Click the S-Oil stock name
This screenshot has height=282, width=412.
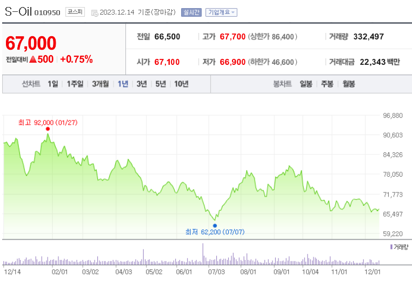(x=18, y=11)
